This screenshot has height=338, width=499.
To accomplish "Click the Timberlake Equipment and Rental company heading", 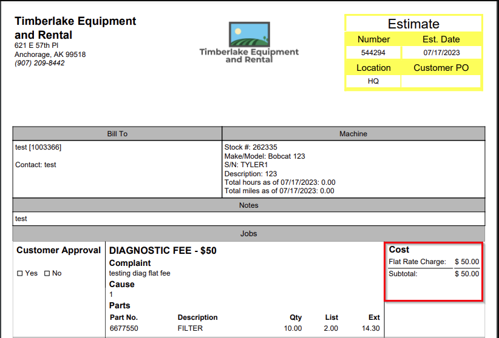I will (75, 28).
